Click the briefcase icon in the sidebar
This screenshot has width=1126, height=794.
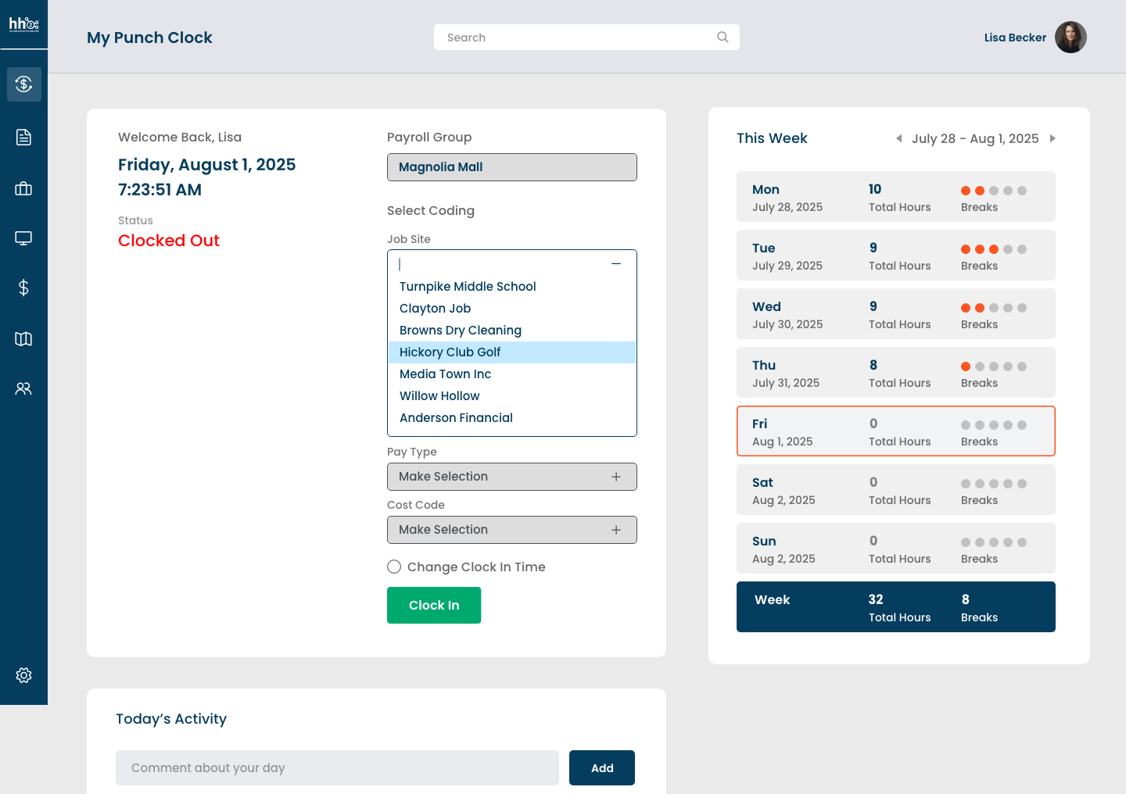(x=23, y=188)
